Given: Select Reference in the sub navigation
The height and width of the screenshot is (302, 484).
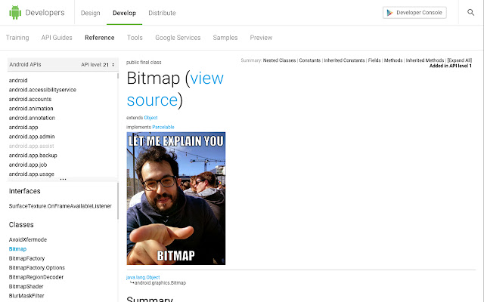Looking at the screenshot, I should tap(100, 38).
